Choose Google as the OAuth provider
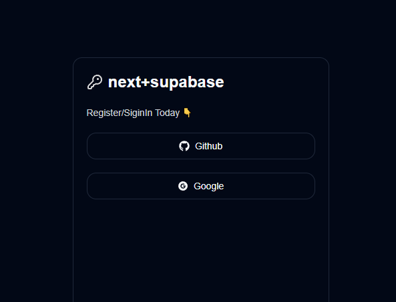 point(201,186)
